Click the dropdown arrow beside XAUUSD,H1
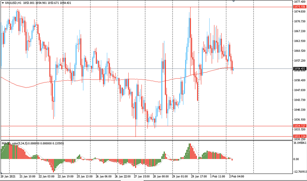Screen dimensions: 307x181 [3, 3]
